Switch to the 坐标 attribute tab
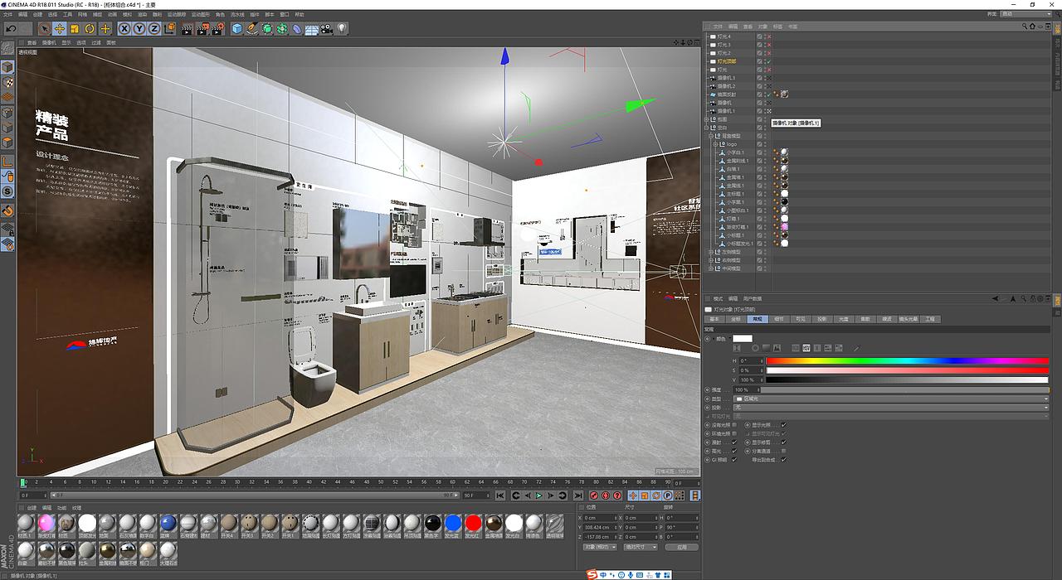 [736, 319]
